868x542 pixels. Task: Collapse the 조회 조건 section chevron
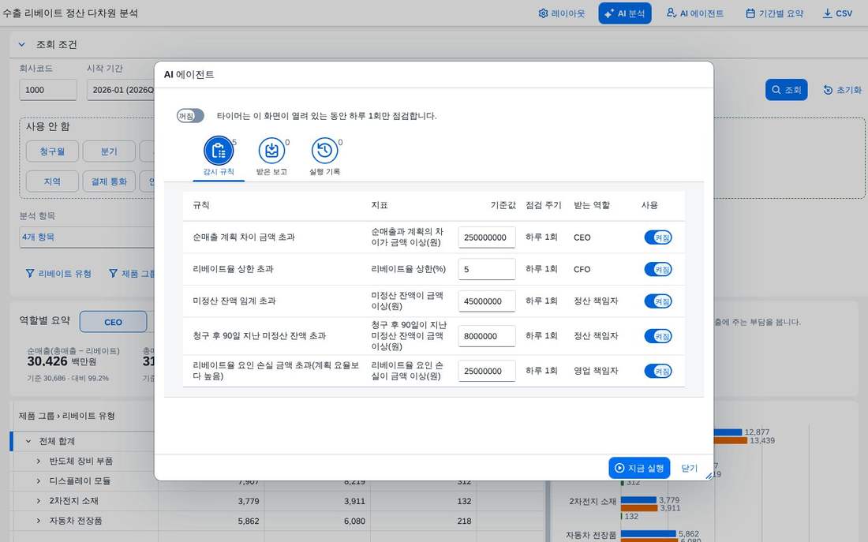tap(21, 44)
